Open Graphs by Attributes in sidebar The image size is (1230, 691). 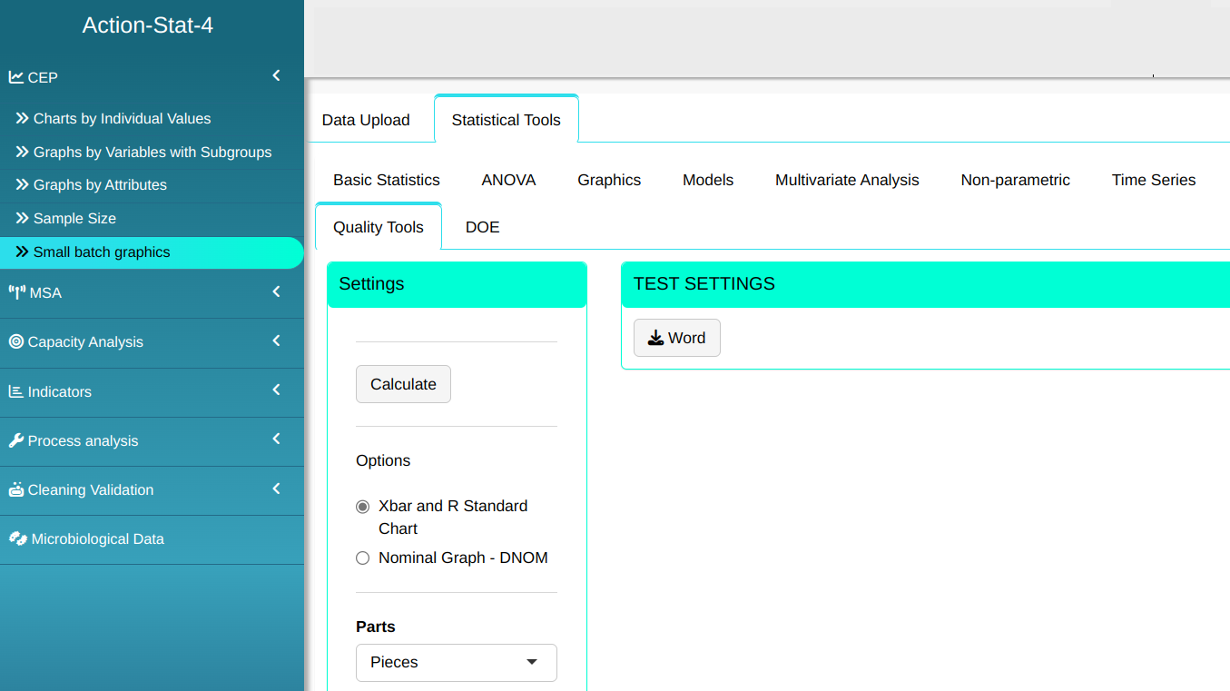(100, 184)
